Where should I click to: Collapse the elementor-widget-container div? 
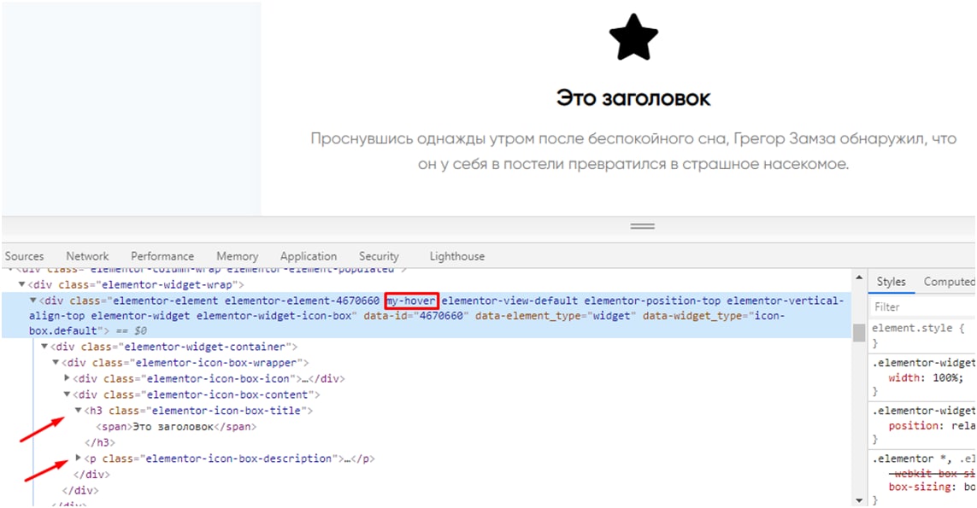44,346
